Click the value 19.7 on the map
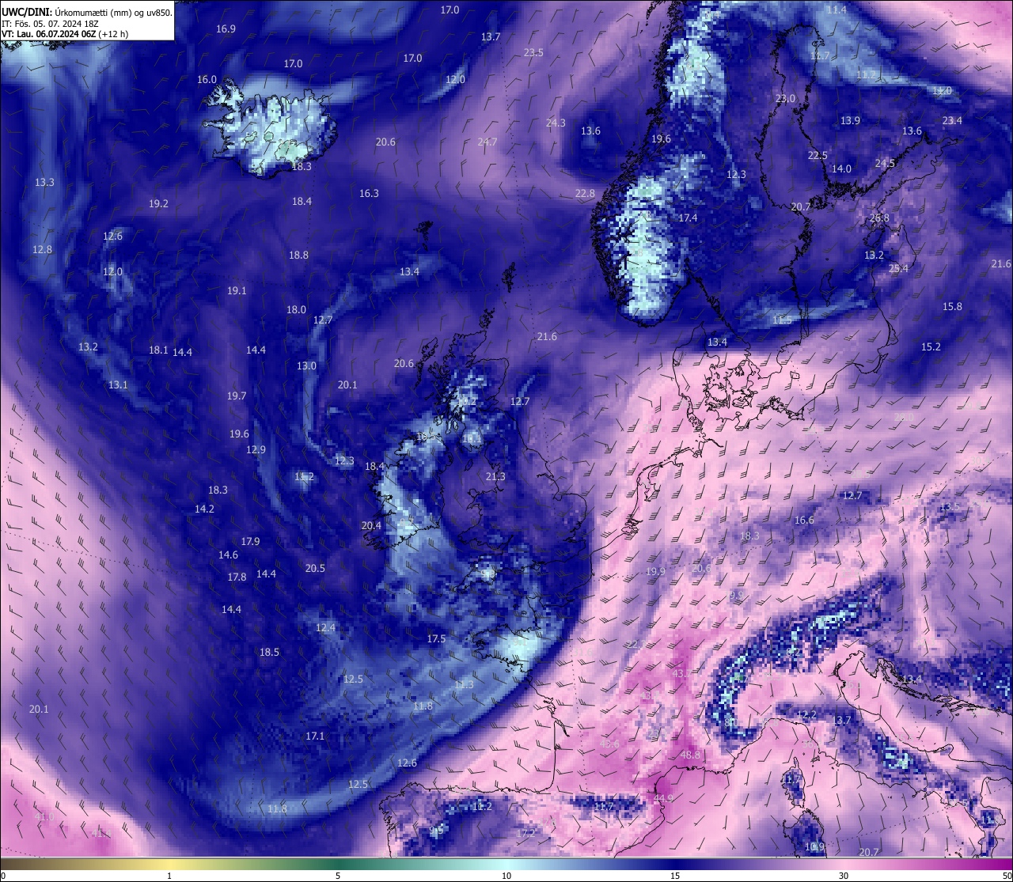Image resolution: width=1013 pixels, height=882 pixels. (237, 396)
